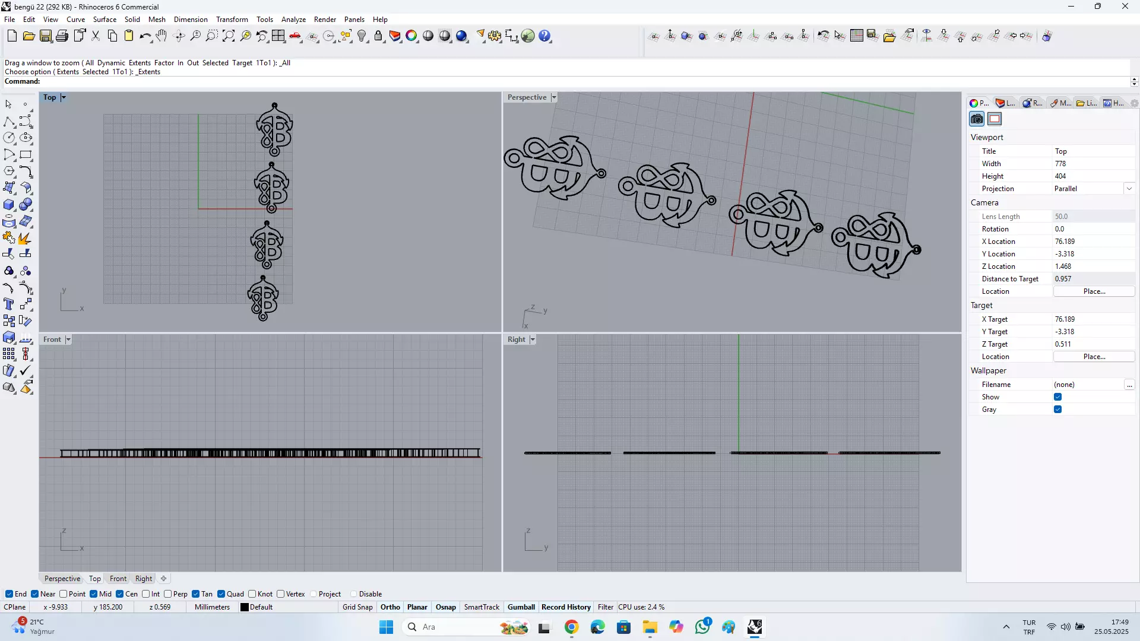The width and height of the screenshot is (1140, 641).
Task: Select the Box solid tool
Action: pos(9,205)
